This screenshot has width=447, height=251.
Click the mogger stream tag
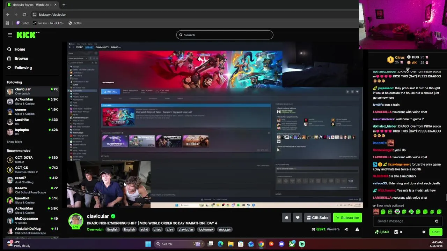coord(225,229)
